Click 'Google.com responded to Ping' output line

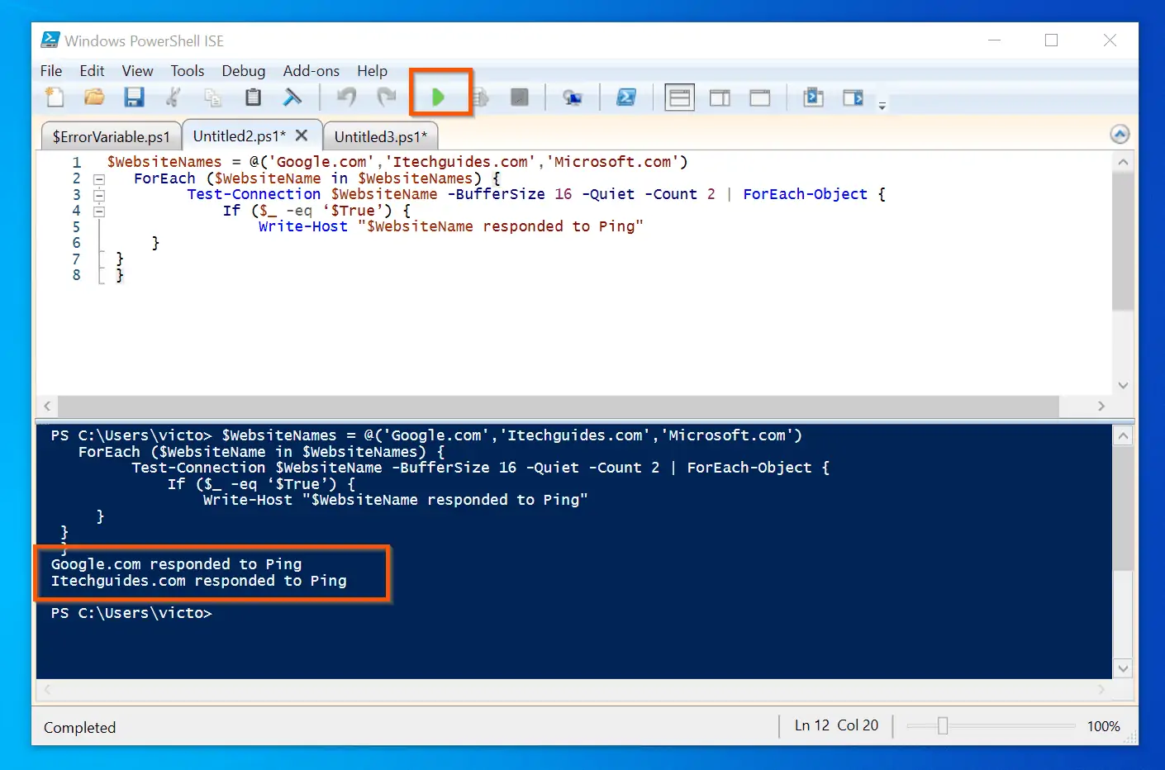coord(176,564)
